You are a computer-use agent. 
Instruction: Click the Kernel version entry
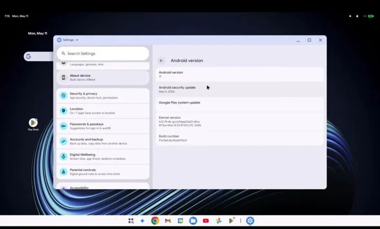pyautogui.click(x=240, y=121)
